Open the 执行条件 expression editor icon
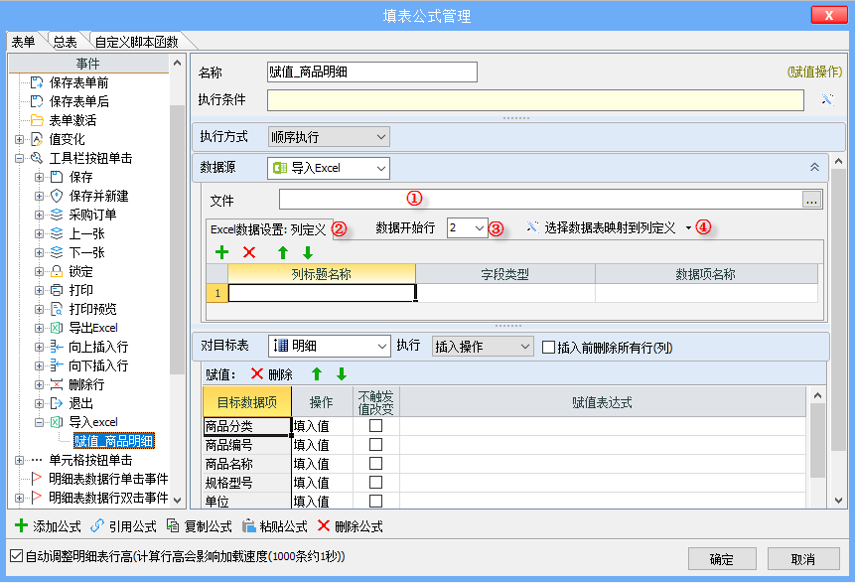The height and width of the screenshot is (583, 855). click(x=827, y=99)
